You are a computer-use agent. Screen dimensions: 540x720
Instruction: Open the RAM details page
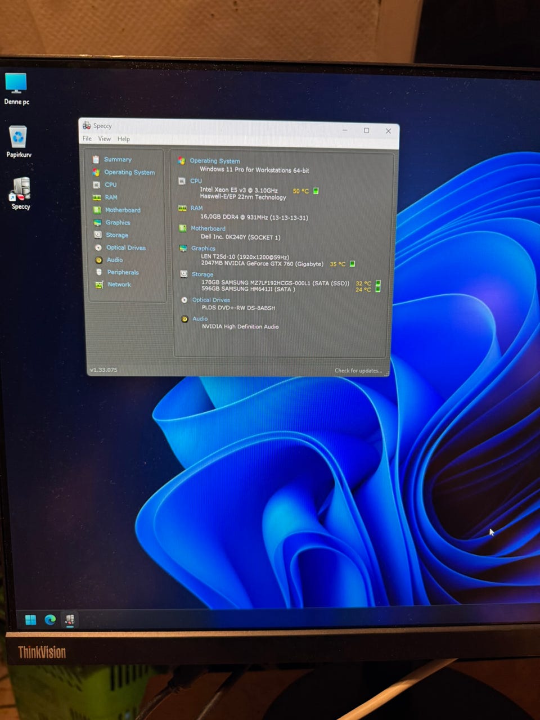click(x=111, y=197)
